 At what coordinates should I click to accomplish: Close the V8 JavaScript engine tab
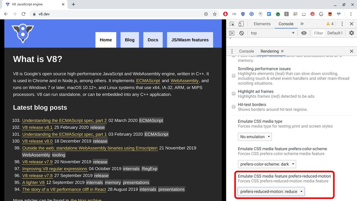63,4
